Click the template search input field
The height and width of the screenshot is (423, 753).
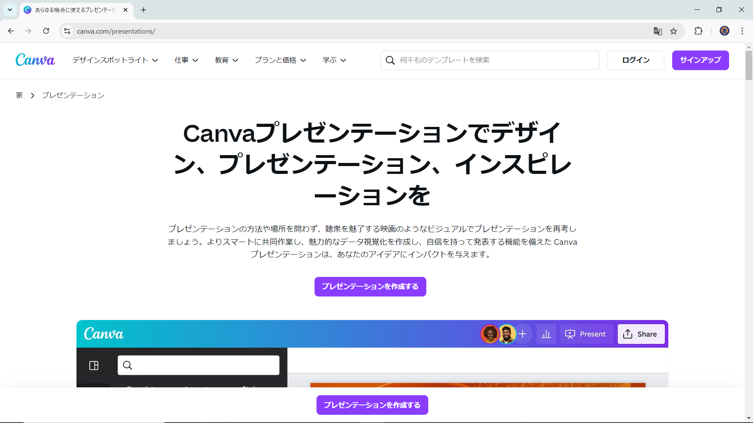pyautogui.click(x=490, y=60)
